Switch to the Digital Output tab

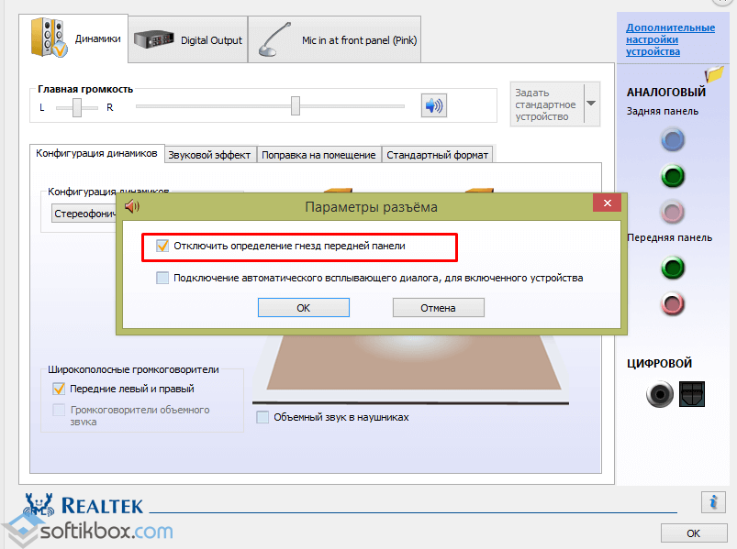pos(188,40)
